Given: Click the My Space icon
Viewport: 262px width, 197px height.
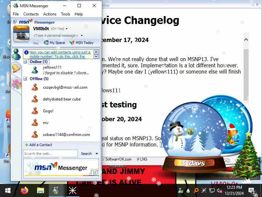Looking at the screenshot, I should [46, 43].
